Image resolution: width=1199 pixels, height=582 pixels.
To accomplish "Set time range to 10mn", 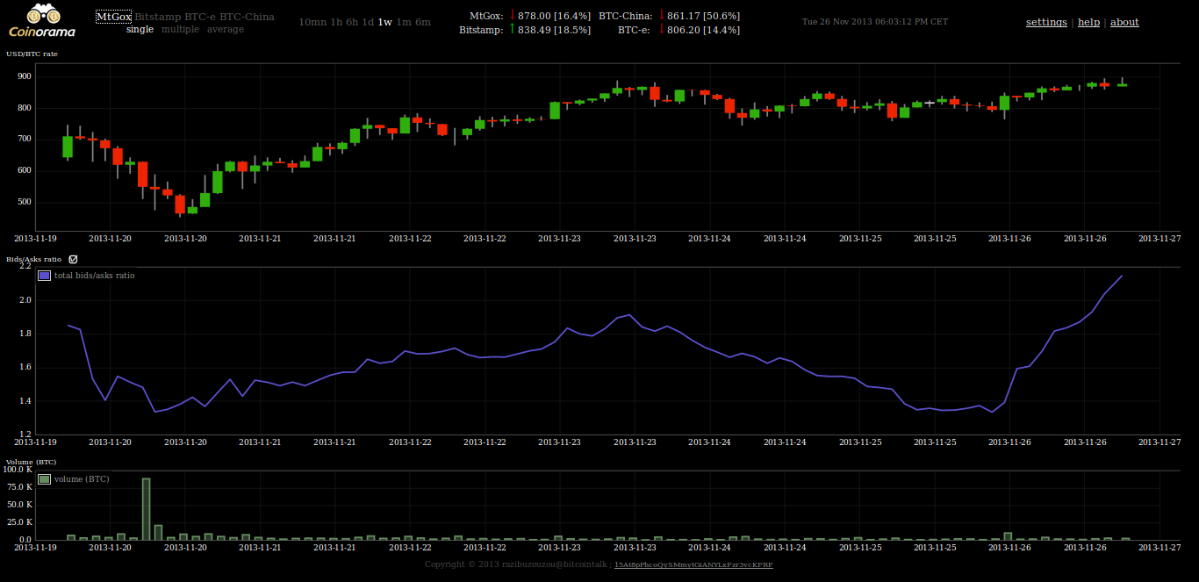I will (x=312, y=22).
